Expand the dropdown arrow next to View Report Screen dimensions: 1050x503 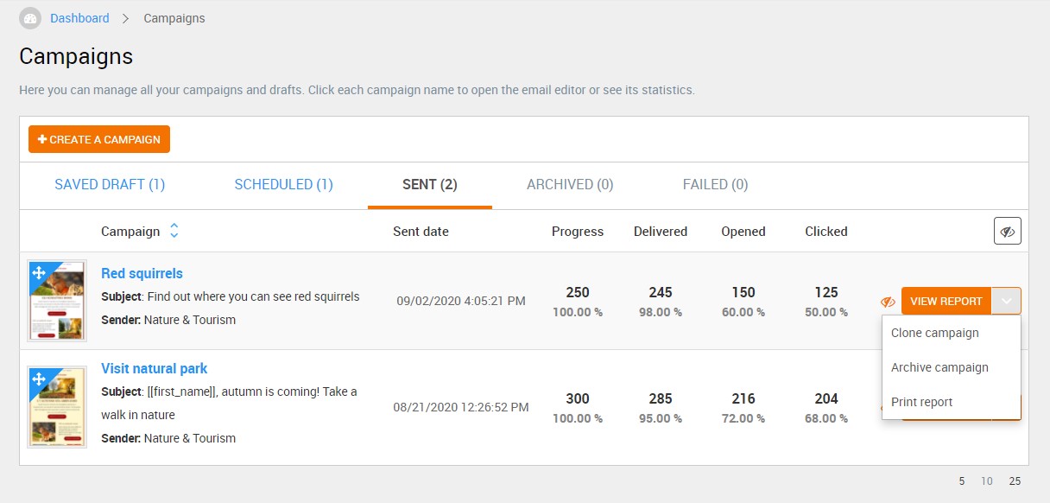pyautogui.click(x=1006, y=301)
